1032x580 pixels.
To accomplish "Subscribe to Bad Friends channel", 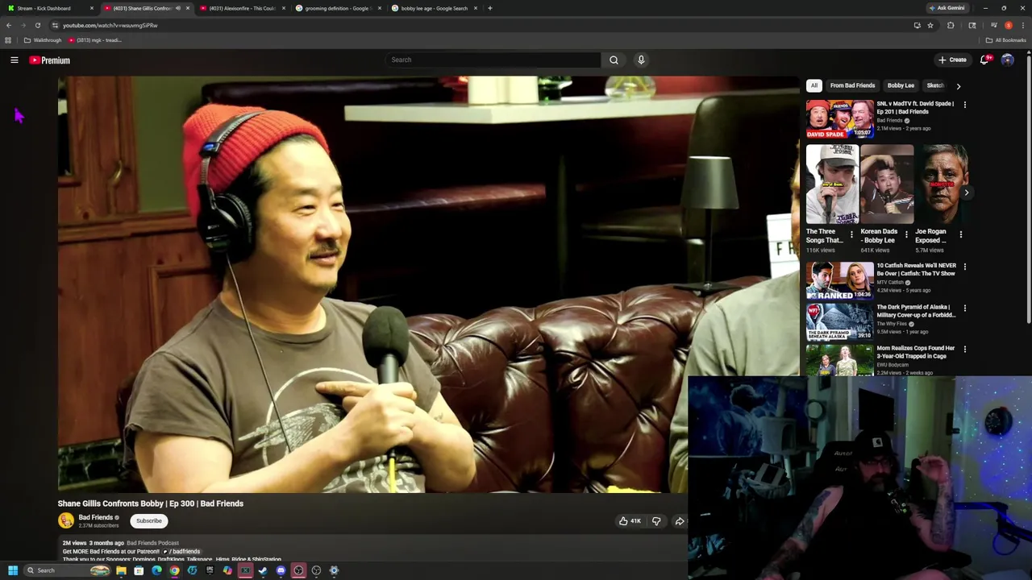I will (x=149, y=521).
